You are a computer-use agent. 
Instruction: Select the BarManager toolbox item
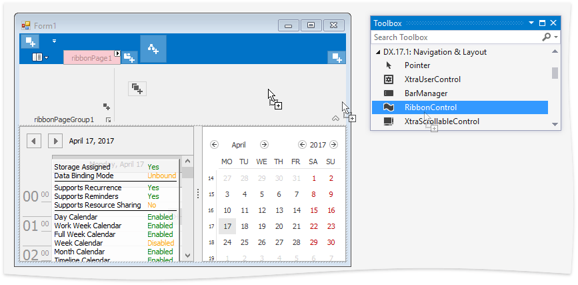pyautogui.click(x=425, y=93)
